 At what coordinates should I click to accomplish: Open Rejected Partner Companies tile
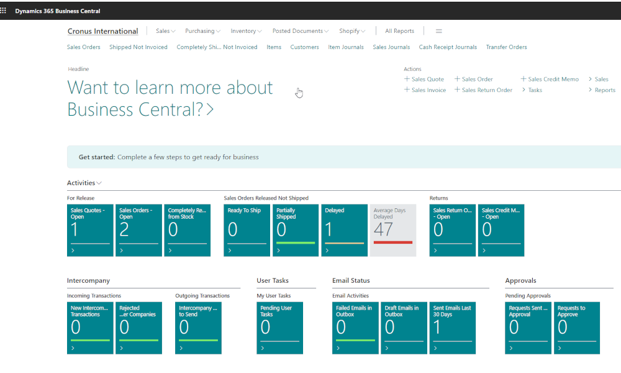(x=138, y=328)
